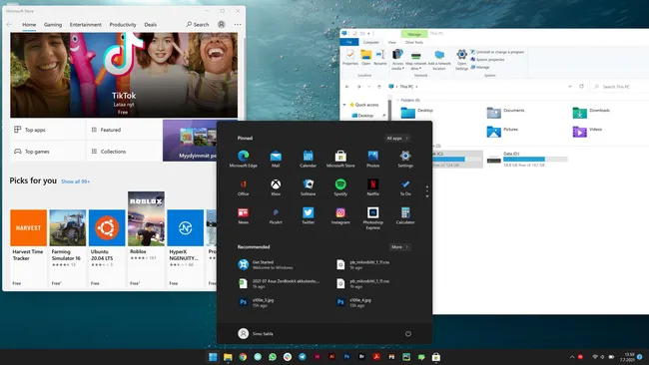Click the Properties ribbon icon in Explorer
This screenshot has height=365, width=649.
[x=350, y=58]
